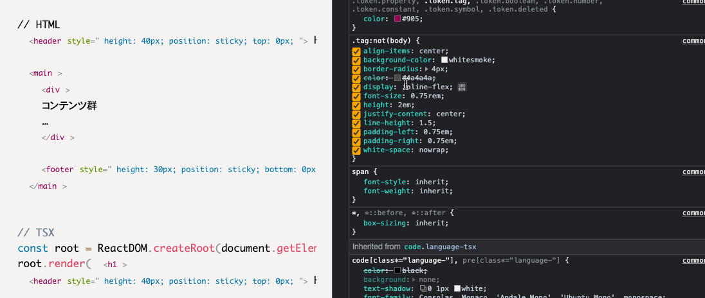Screen dimensions: 705x298
Task: Uncheck the background-color property checkbox
Action: tap(356, 60)
